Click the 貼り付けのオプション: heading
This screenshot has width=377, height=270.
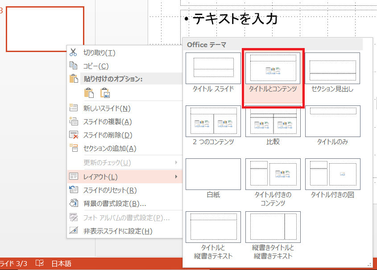click(x=113, y=79)
